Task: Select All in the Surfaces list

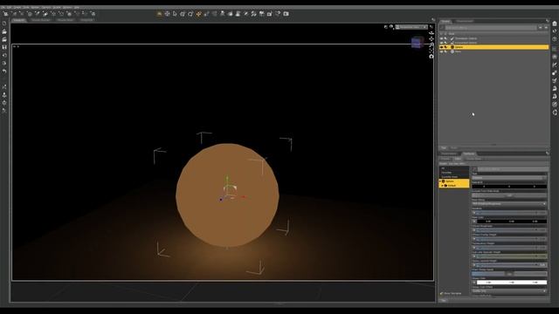Action: coord(443,168)
